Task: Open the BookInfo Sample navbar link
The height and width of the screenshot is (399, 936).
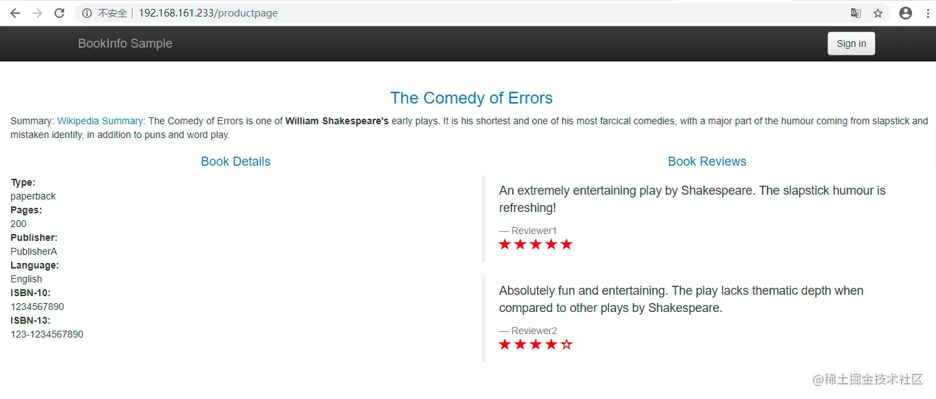Action: coord(125,43)
